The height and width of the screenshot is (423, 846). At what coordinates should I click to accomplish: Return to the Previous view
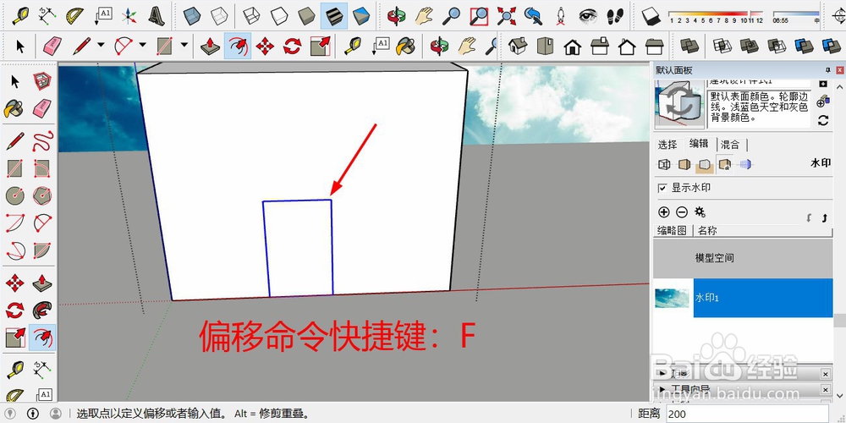[533, 15]
